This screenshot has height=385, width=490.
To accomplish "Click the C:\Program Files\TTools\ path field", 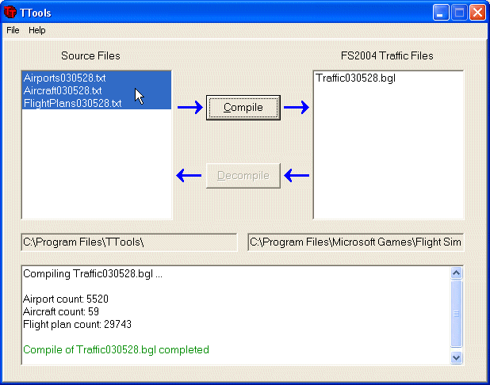I will pyautogui.click(x=128, y=242).
